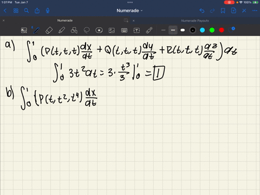This screenshot has width=260, height=195.
Task: Switch to the Numerade Payouts tab
Action: pyautogui.click(x=195, y=21)
